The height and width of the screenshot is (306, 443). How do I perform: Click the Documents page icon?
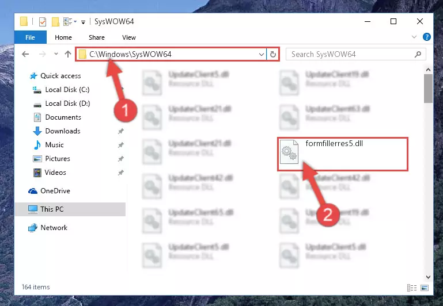pyautogui.click(x=37, y=117)
